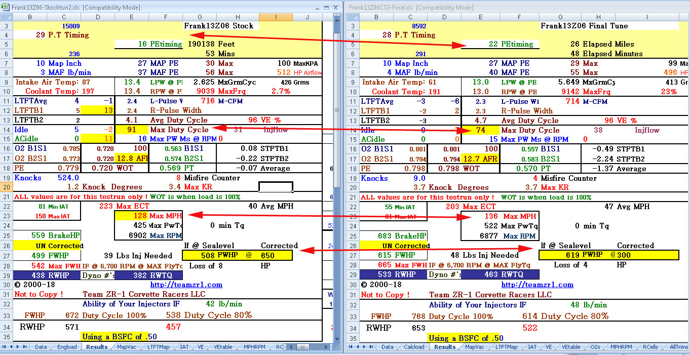690x355 pixels.
Task: Open teamzr1.com link in Stock workbook
Action: (x=186, y=285)
